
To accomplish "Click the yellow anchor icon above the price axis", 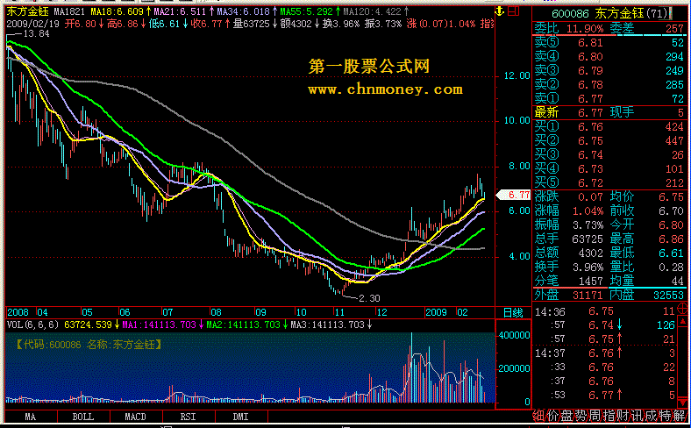I will point(500,12).
